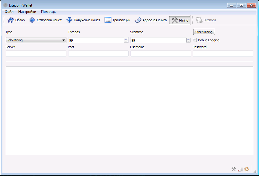The image size is (259, 176).
Task: Enable the Debug Logging checkbox
Action: [x=195, y=40]
